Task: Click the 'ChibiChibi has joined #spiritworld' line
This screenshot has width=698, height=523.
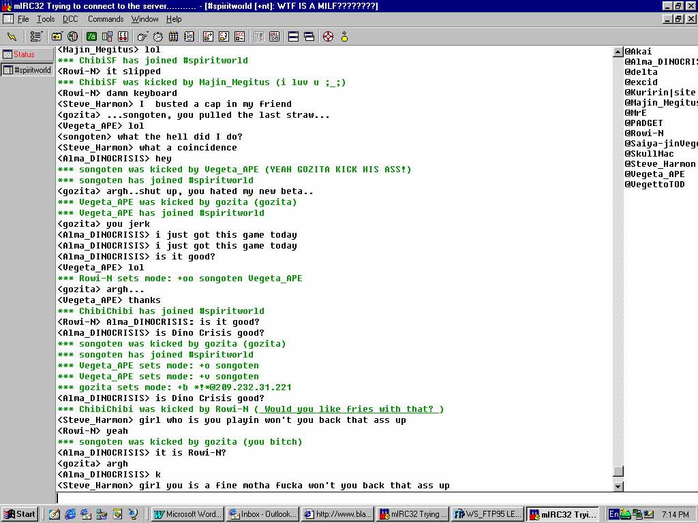Action: [161, 311]
